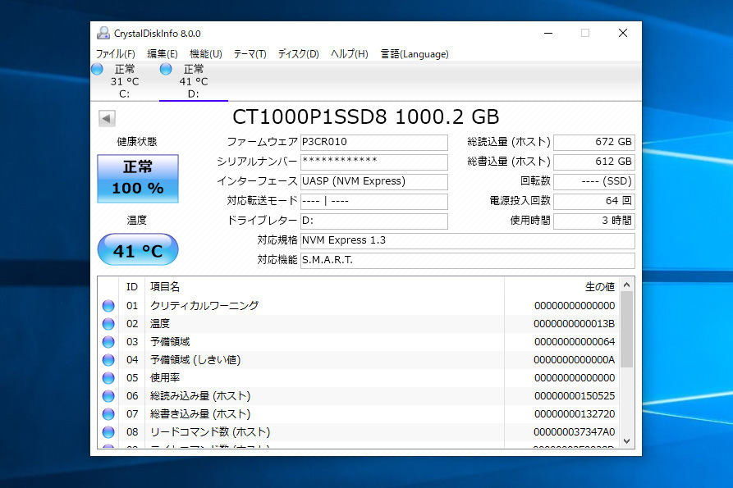
Task: Click status orb for 04 予備領域 (しきい値)
Action: click(108, 360)
